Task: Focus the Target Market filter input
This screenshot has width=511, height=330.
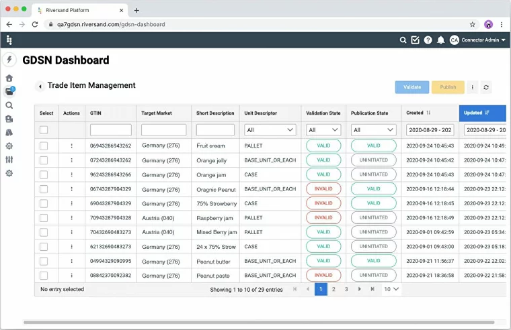Action: (x=163, y=130)
